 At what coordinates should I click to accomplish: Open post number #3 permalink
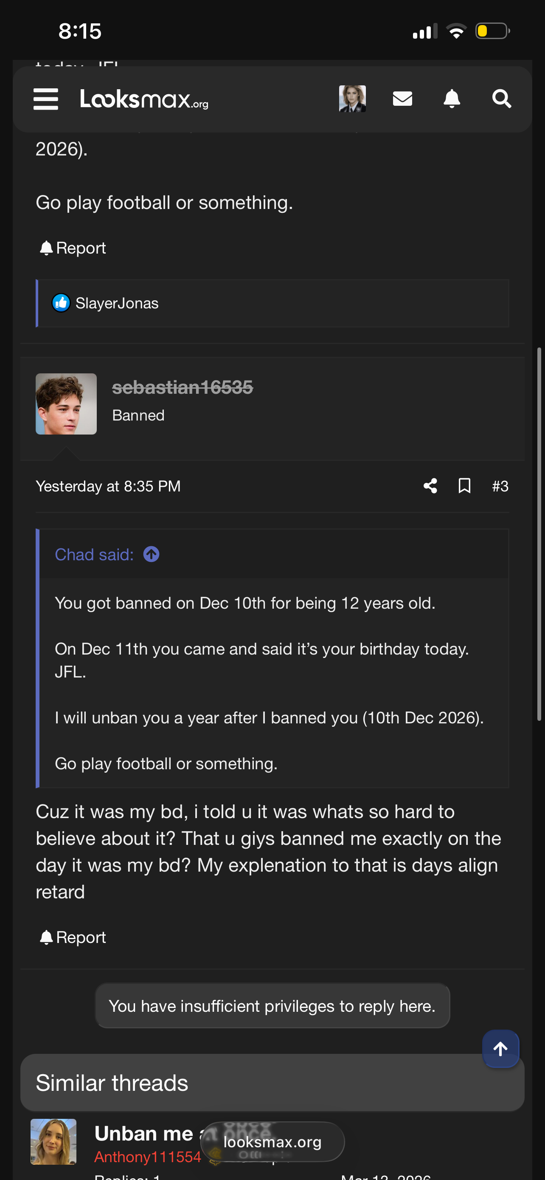click(x=500, y=486)
